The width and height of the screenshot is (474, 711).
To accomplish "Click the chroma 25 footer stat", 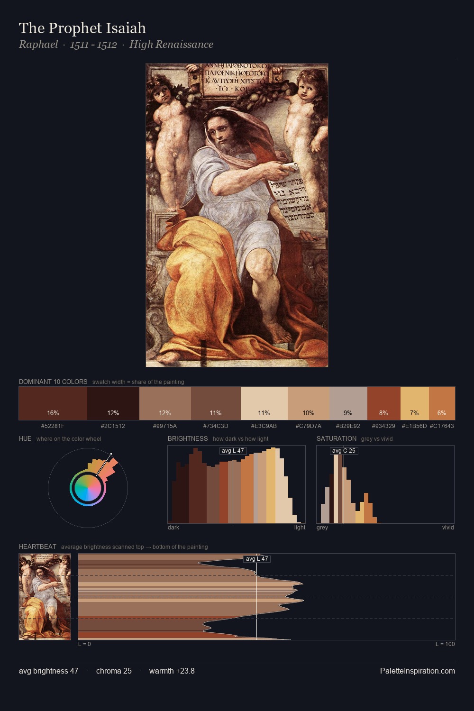I will click(114, 671).
